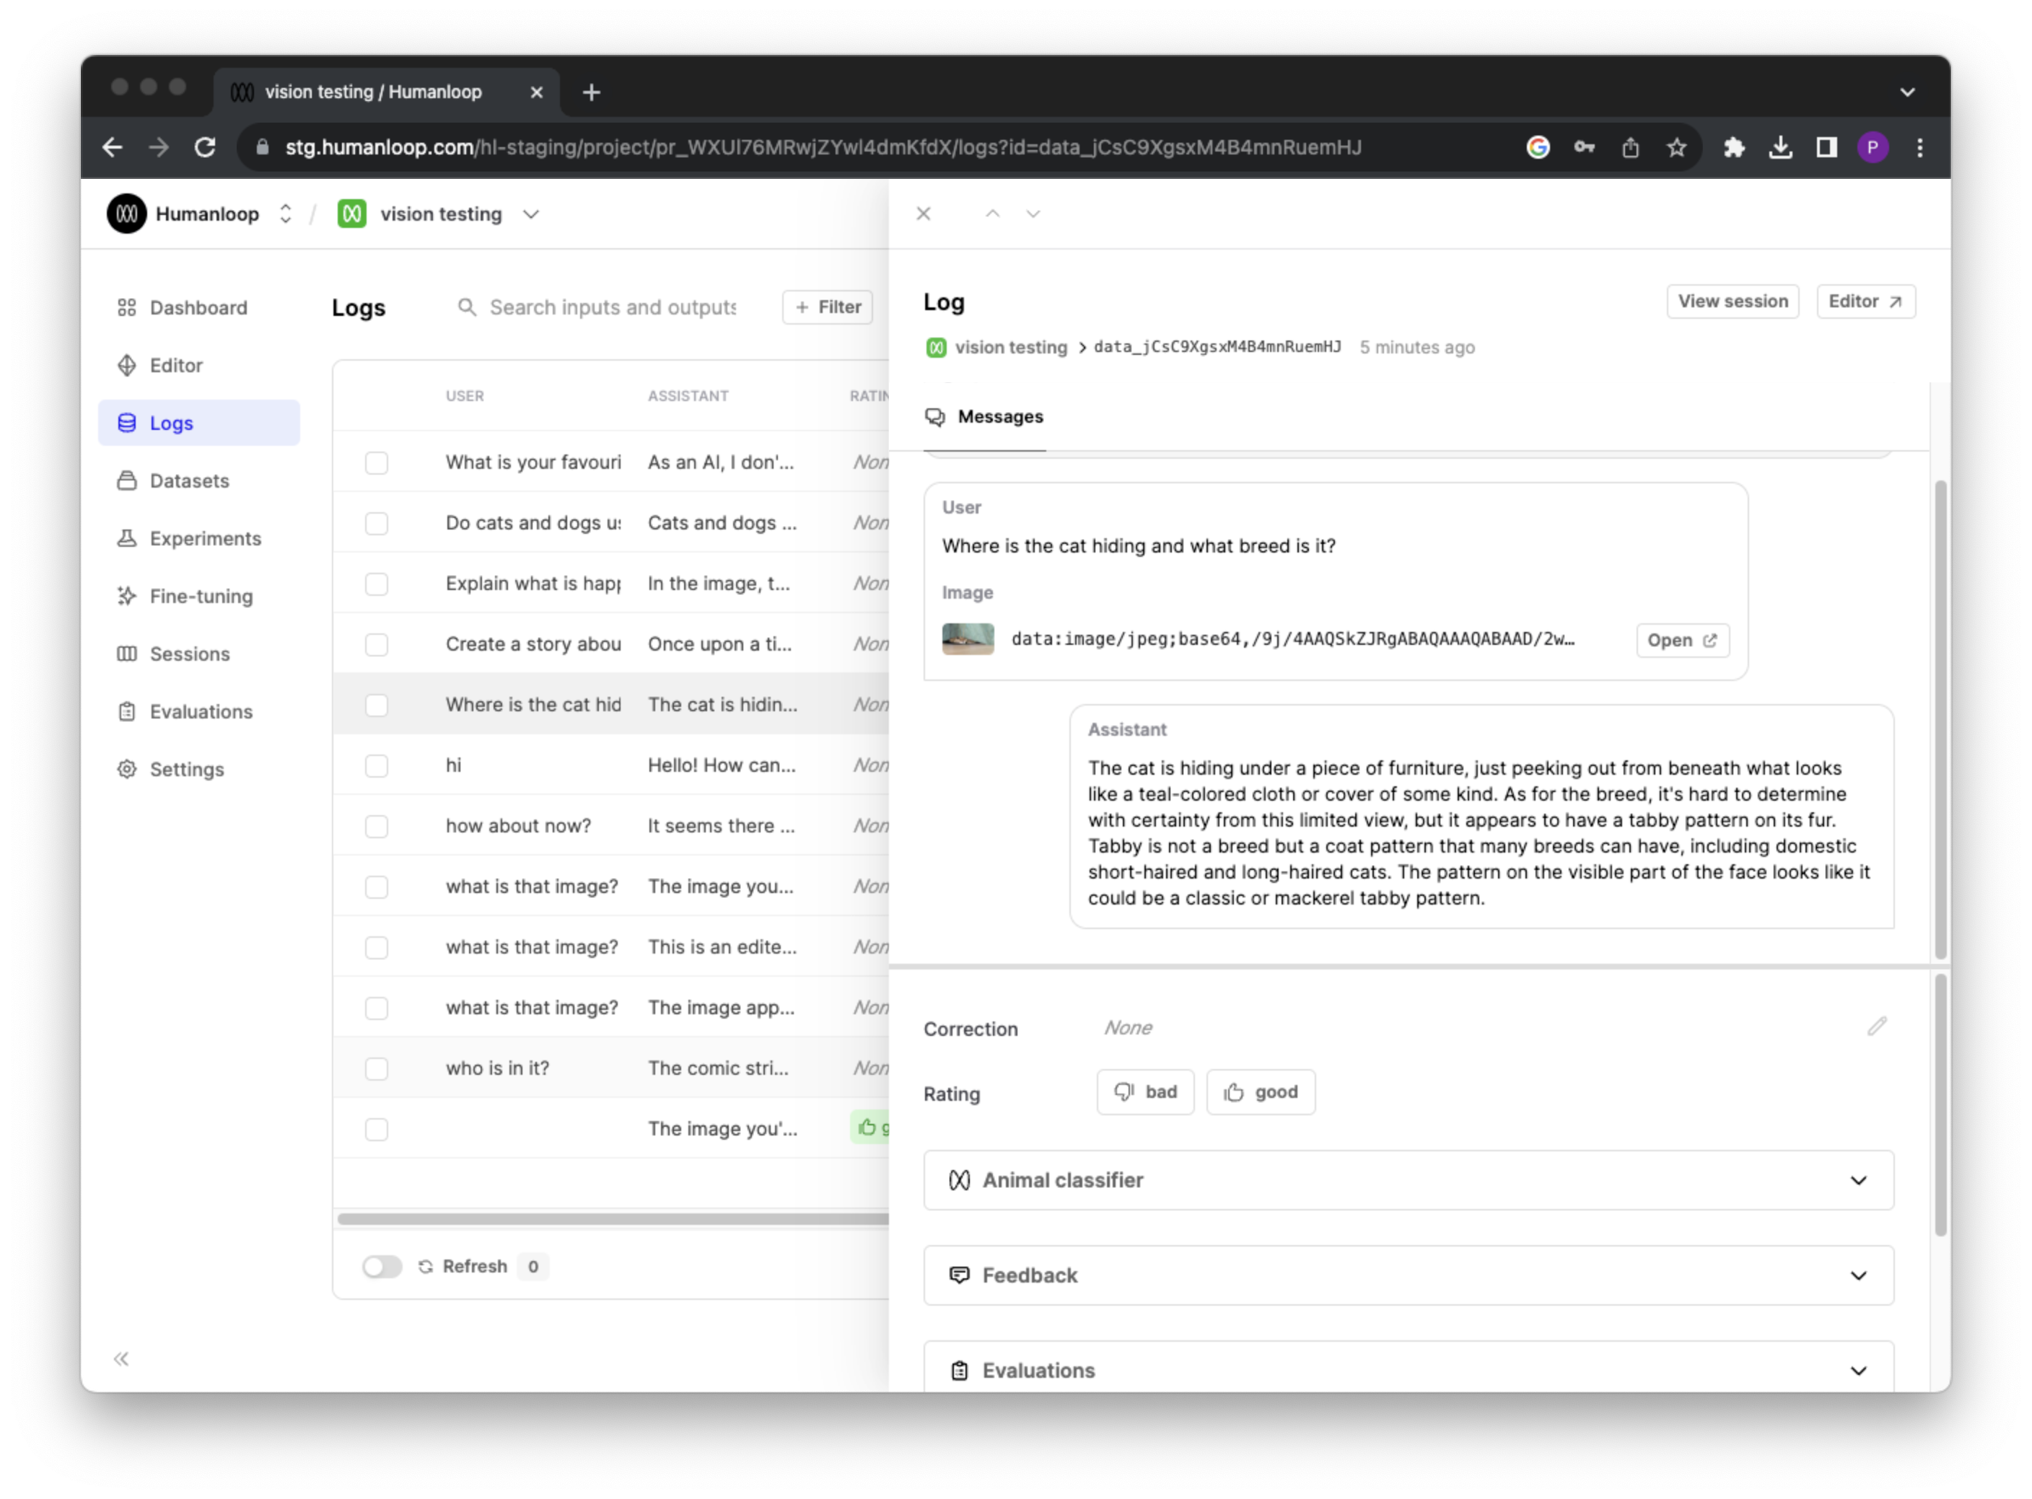Click the browser forward arrow

coord(159,148)
